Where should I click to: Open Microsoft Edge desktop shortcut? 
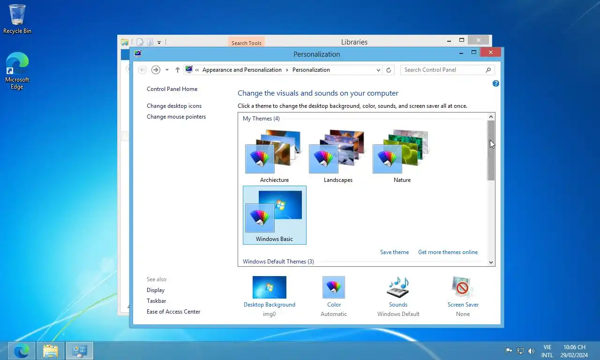[x=17, y=71]
